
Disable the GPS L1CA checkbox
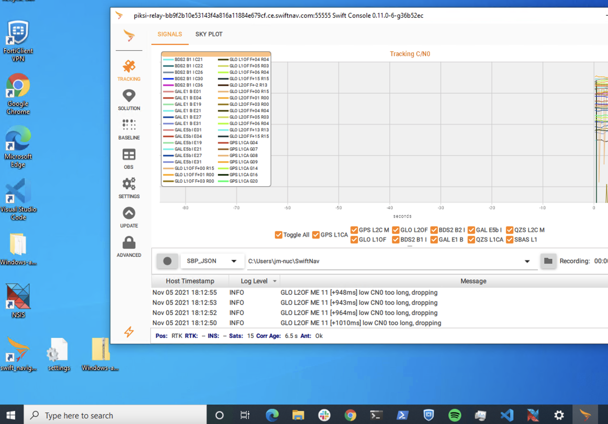tap(316, 235)
